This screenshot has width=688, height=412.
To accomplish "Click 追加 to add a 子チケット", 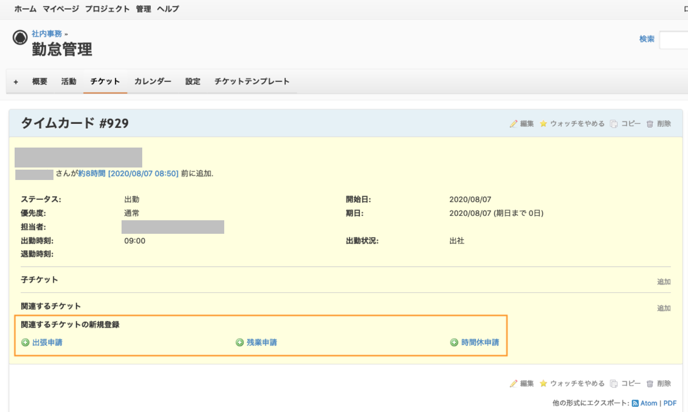I will click(664, 281).
